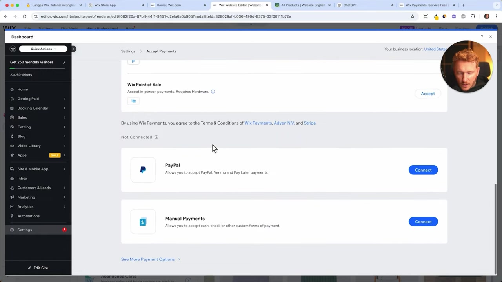Click the Wix Point of Sale card icon
Viewport: 502px width, 282px height.
pos(133,101)
